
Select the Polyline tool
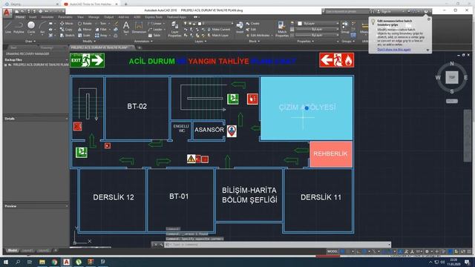tap(19, 27)
